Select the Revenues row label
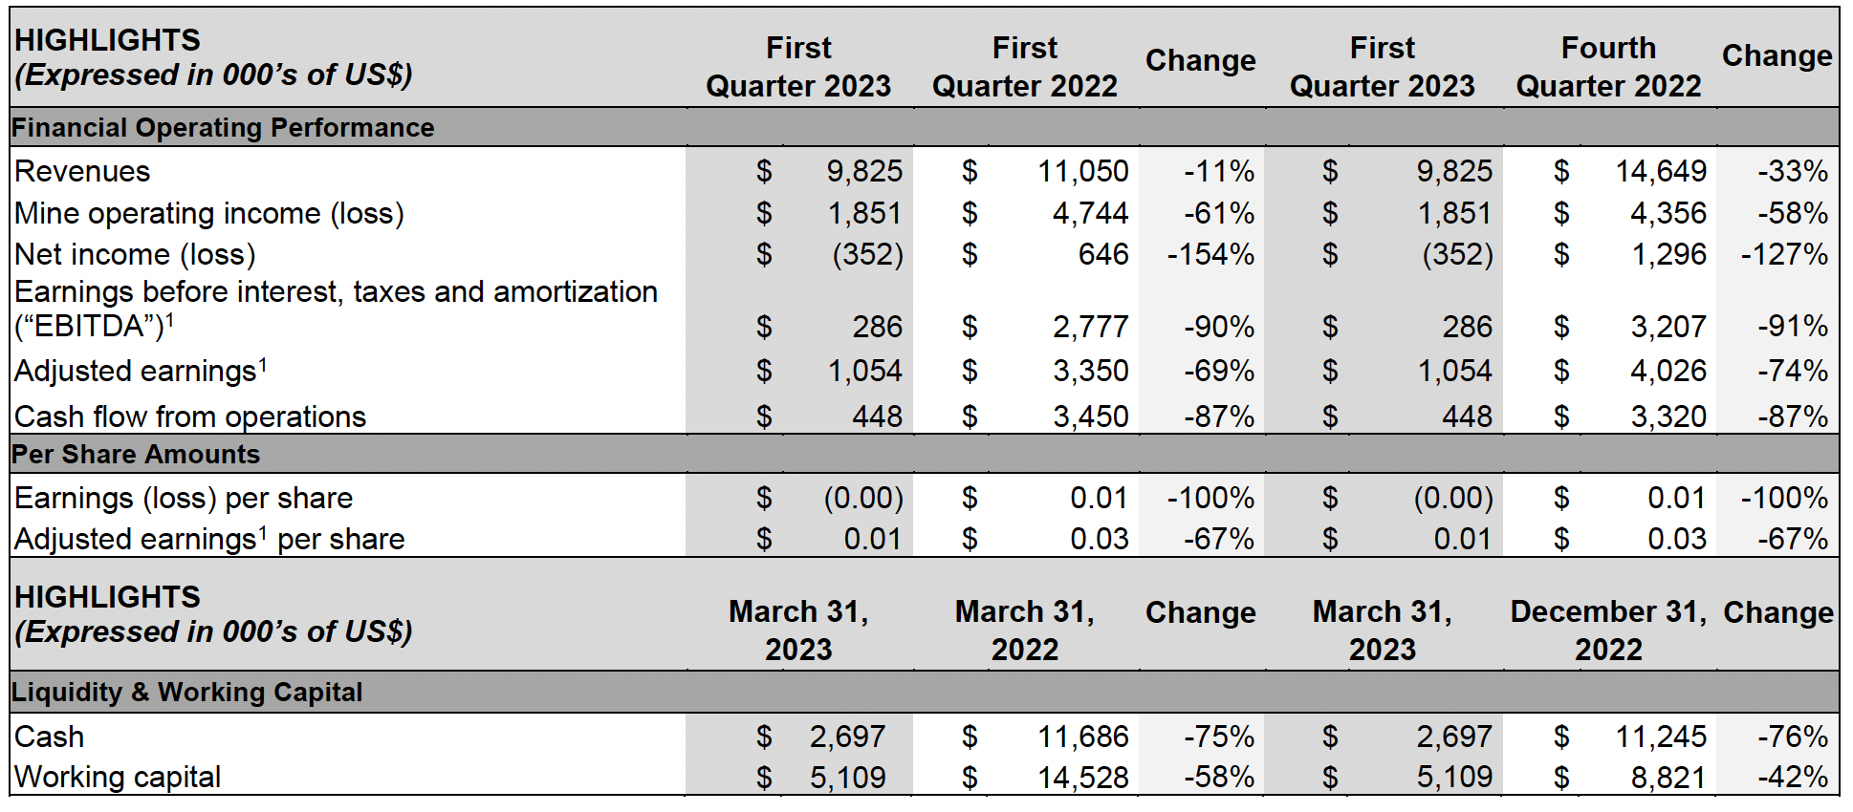The image size is (1853, 812). coord(82,172)
